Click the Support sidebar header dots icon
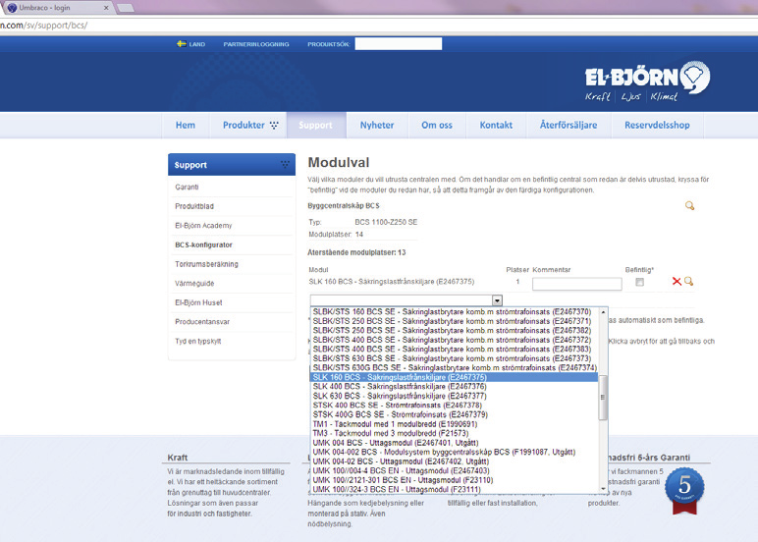This screenshot has width=758, height=542. pos(285,164)
